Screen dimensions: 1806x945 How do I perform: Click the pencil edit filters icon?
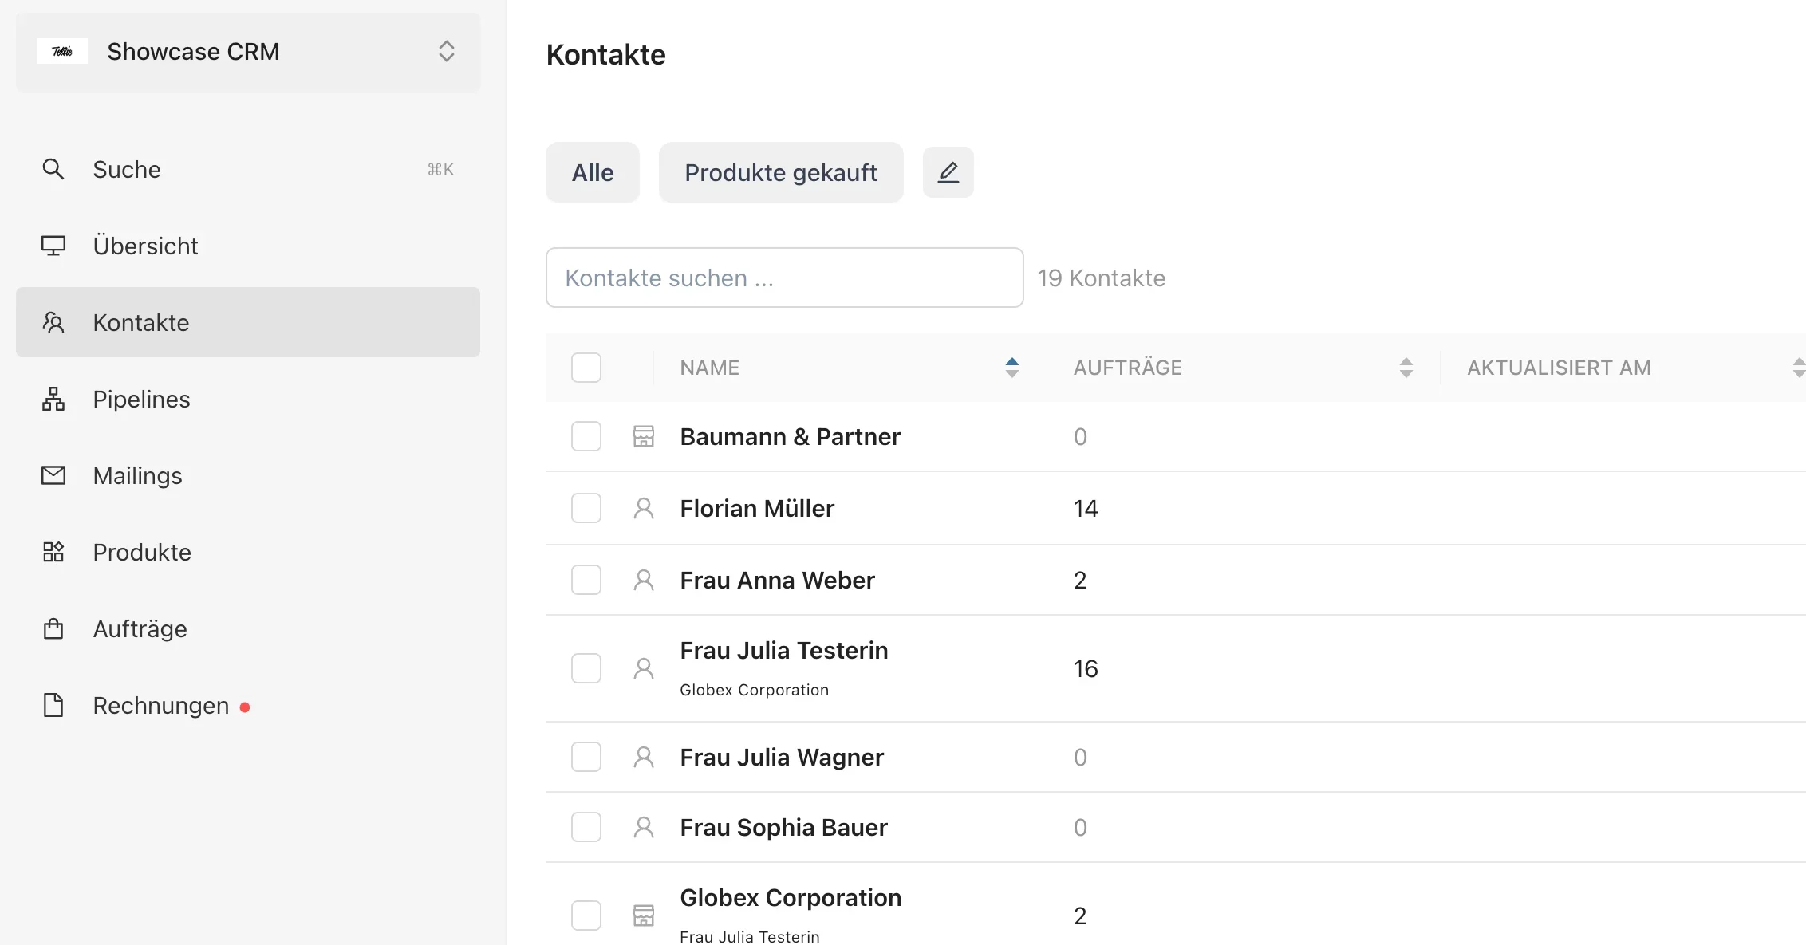pos(948,172)
